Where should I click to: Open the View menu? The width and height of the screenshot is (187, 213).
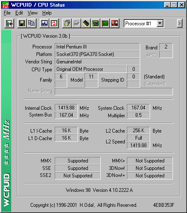tap(32, 13)
